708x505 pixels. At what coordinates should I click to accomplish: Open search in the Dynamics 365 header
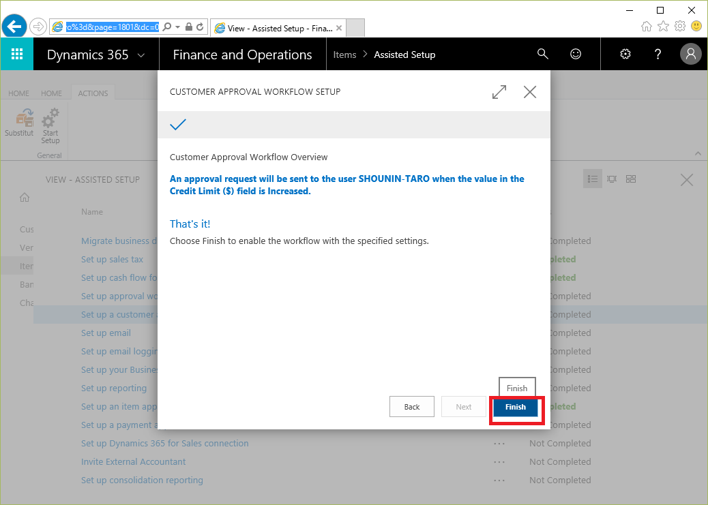(543, 54)
